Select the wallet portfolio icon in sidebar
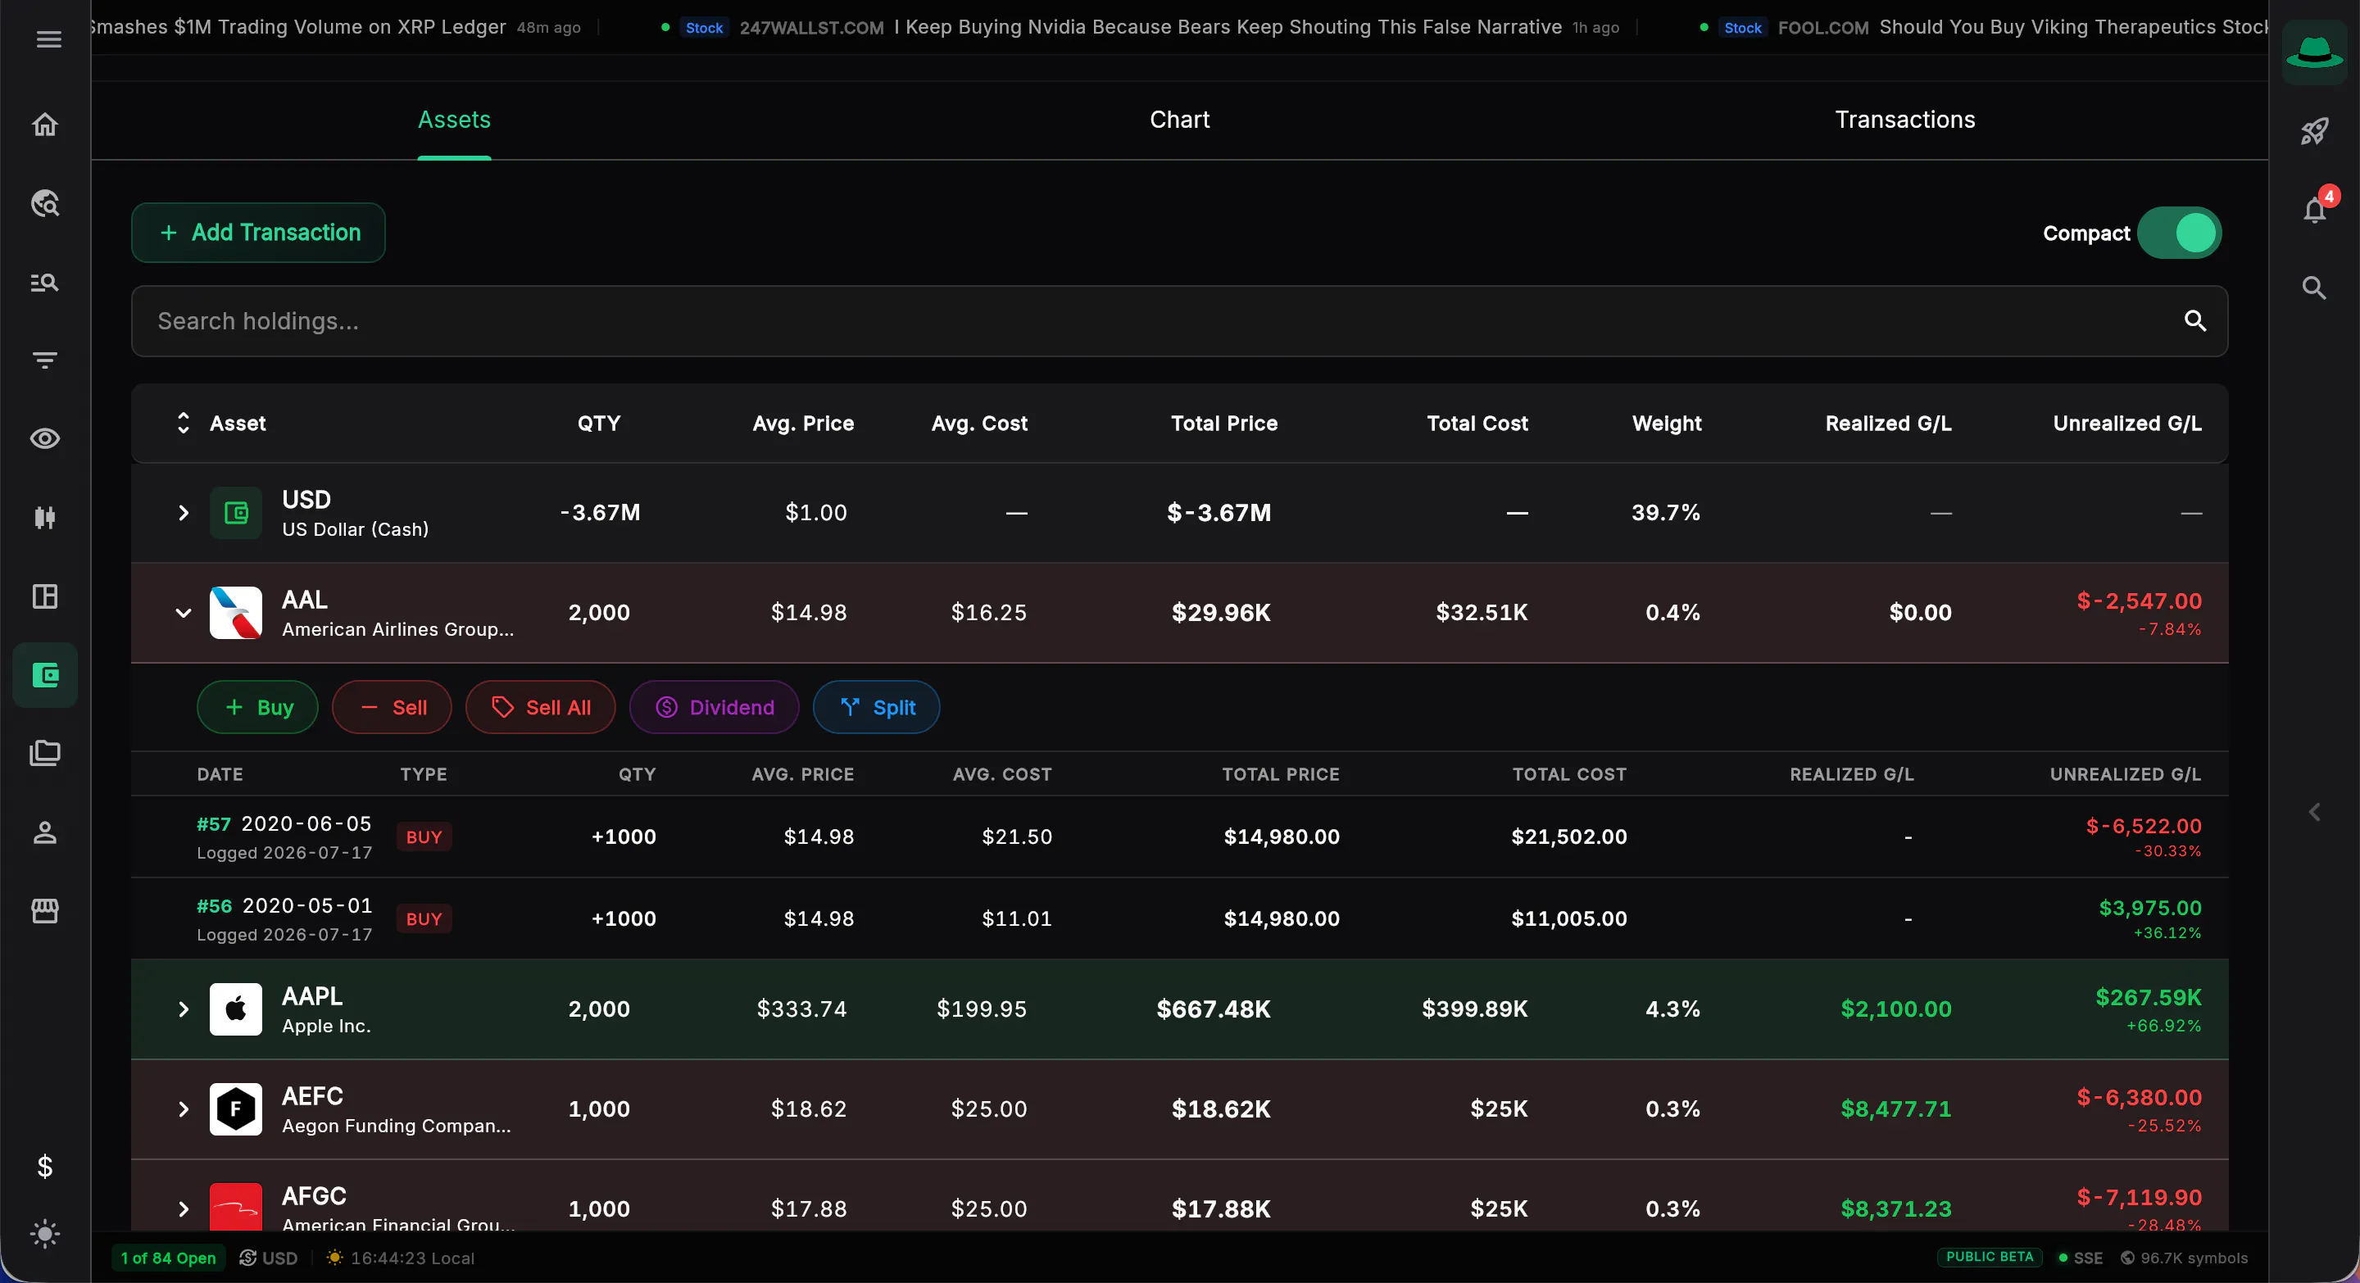Viewport: 2360px width, 1283px height. [45, 676]
